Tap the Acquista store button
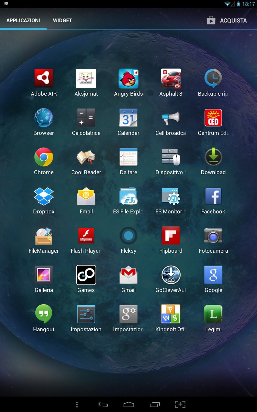This screenshot has height=412, width=257. click(x=227, y=20)
